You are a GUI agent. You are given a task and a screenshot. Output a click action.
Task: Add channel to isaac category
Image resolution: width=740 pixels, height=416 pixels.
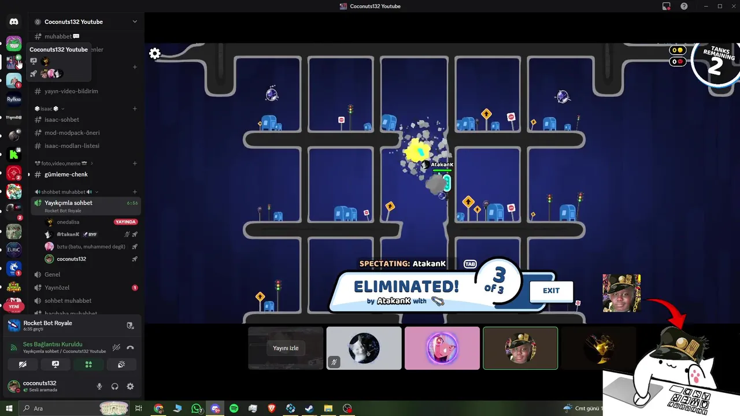pyautogui.click(x=135, y=109)
